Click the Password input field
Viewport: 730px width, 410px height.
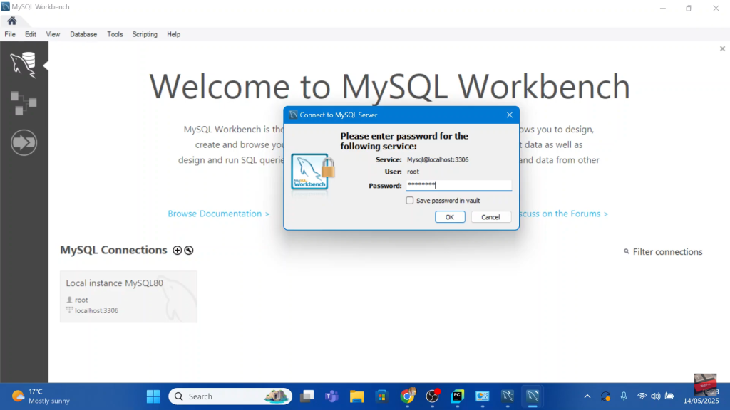pyautogui.click(x=458, y=186)
